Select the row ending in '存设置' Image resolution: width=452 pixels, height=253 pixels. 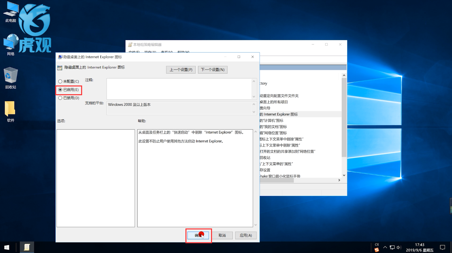click(301, 170)
